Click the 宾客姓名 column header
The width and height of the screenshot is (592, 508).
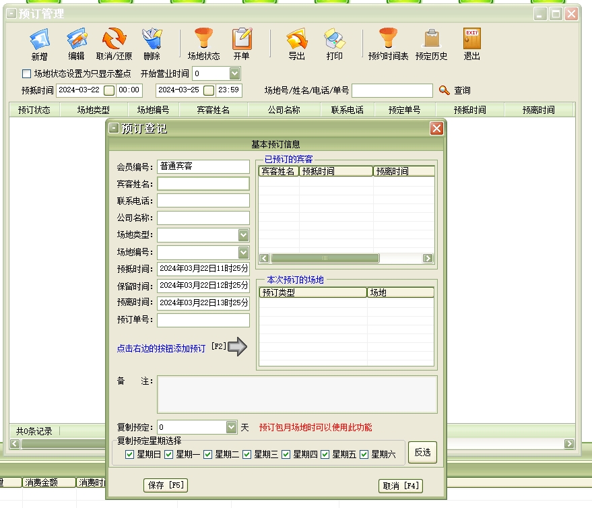213,110
